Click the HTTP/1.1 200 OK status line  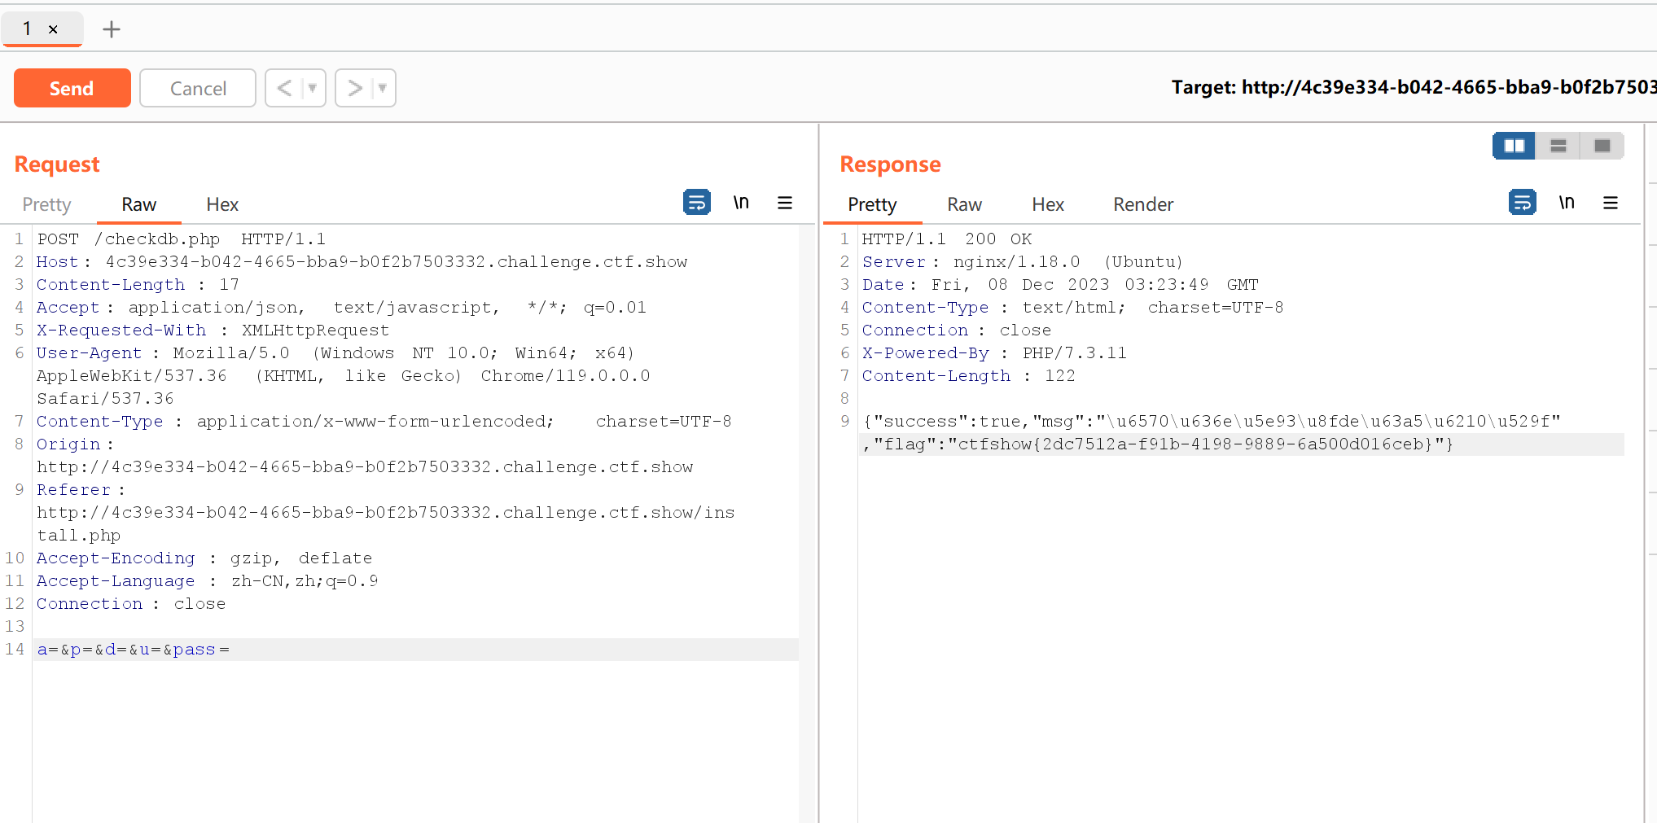coord(947,239)
